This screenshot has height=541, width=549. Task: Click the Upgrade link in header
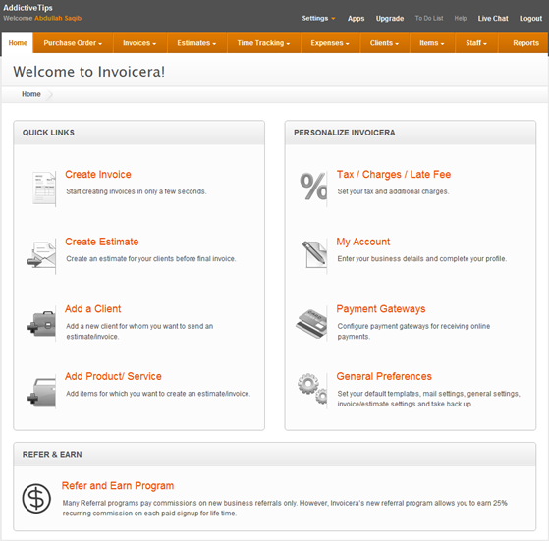(390, 19)
